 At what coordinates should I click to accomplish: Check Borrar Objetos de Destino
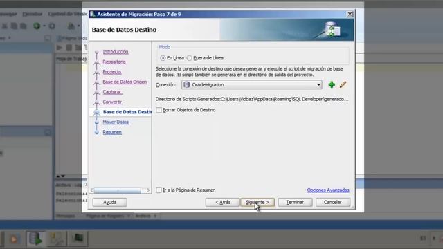click(159, 110)
